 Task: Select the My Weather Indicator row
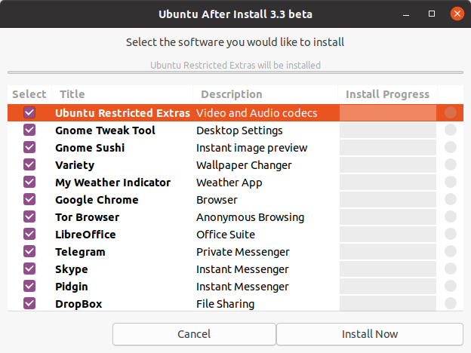[235, 183]
